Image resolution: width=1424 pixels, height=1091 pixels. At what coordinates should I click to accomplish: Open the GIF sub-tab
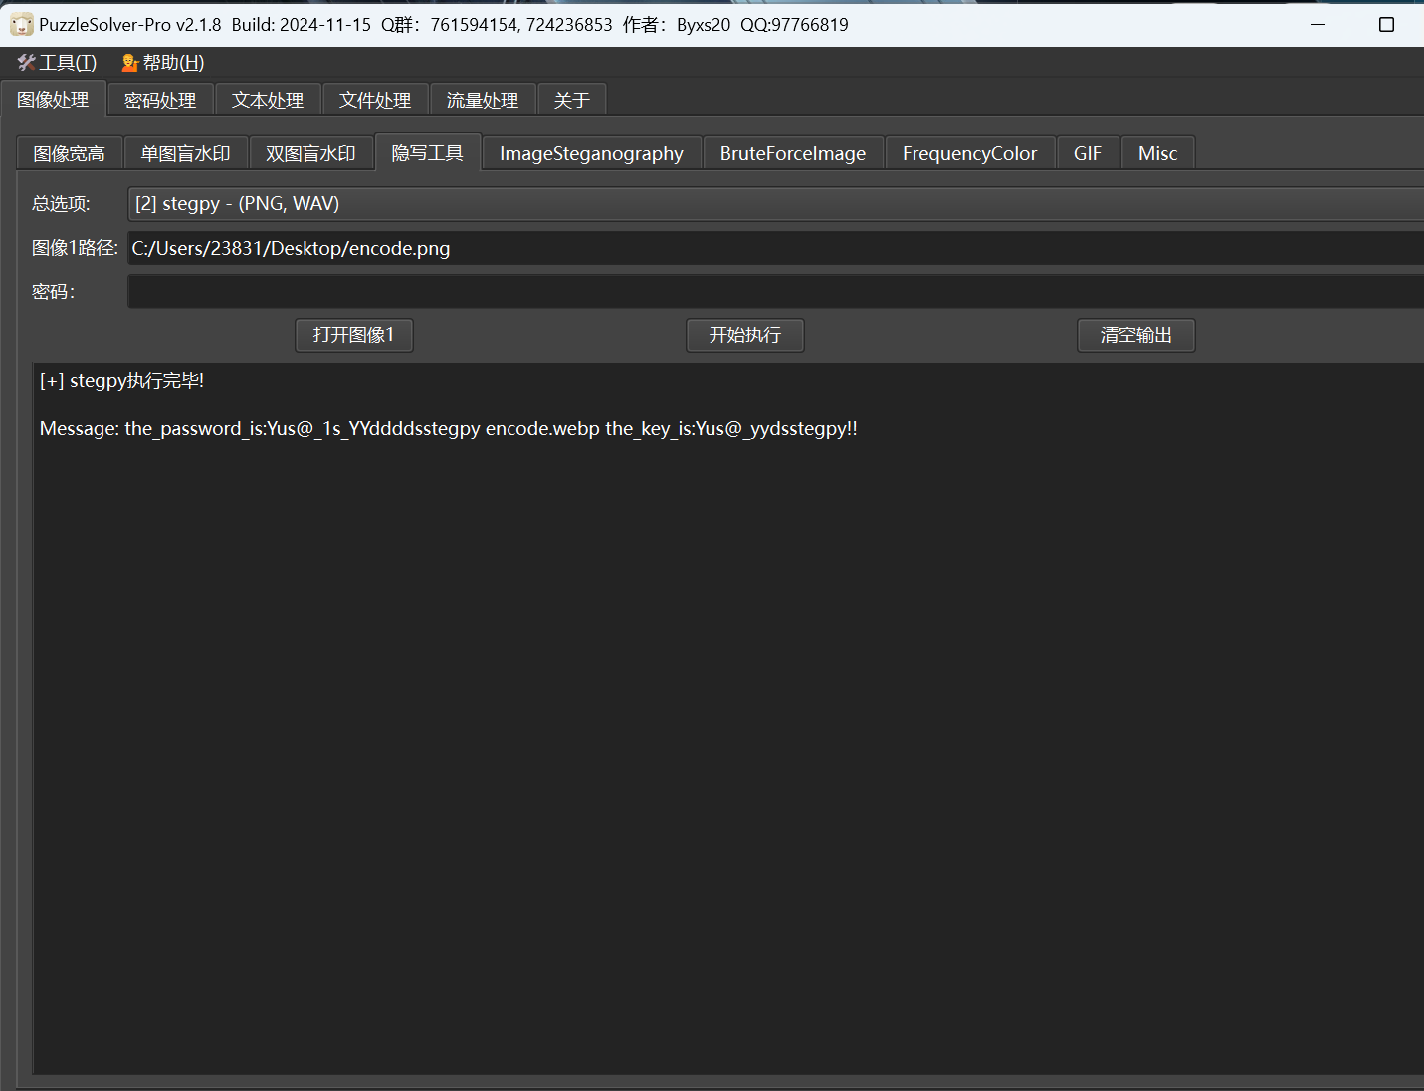pos(1088,153)
